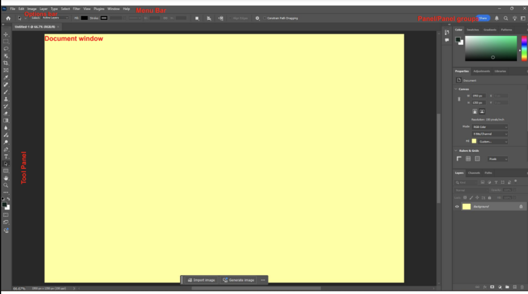The width and height of the screenshot is (528, 294).
Task: Create a new layer icon
Action: [515, 287]
